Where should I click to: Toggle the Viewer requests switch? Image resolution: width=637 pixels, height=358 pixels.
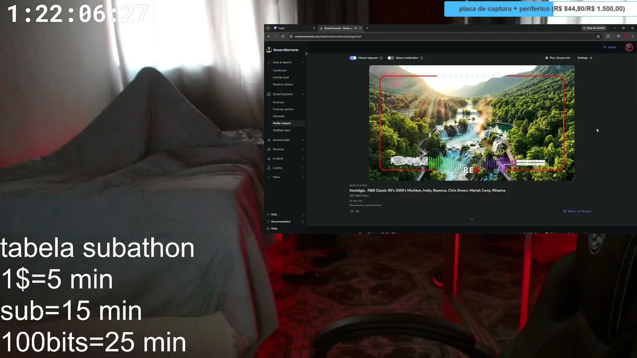click(x=353, y=58)
